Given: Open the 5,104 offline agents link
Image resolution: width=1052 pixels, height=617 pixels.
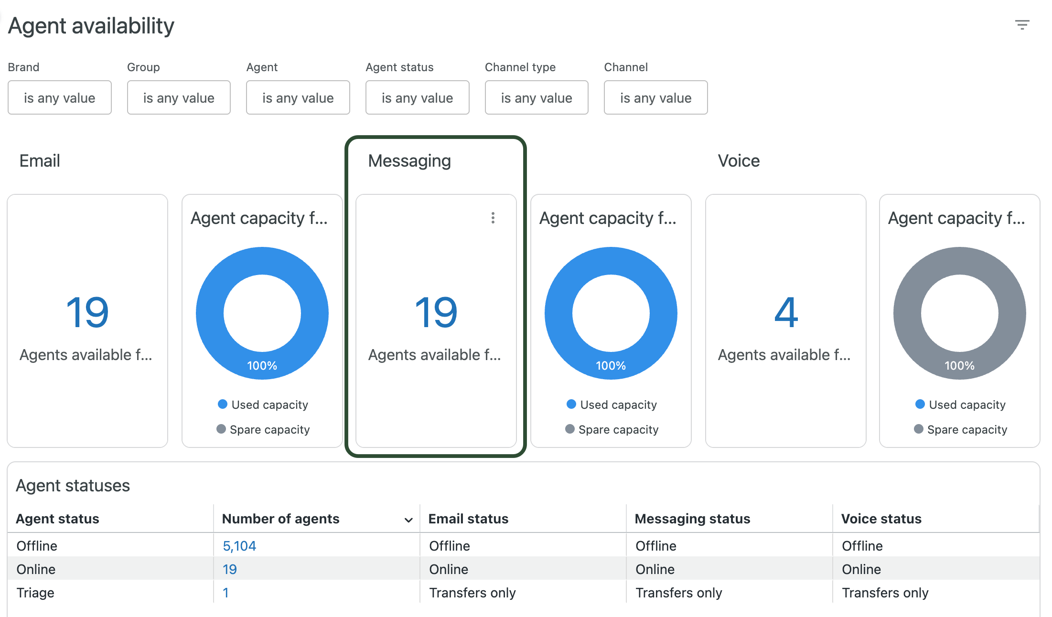Looking at the screenshot, I should pos(239,546).
